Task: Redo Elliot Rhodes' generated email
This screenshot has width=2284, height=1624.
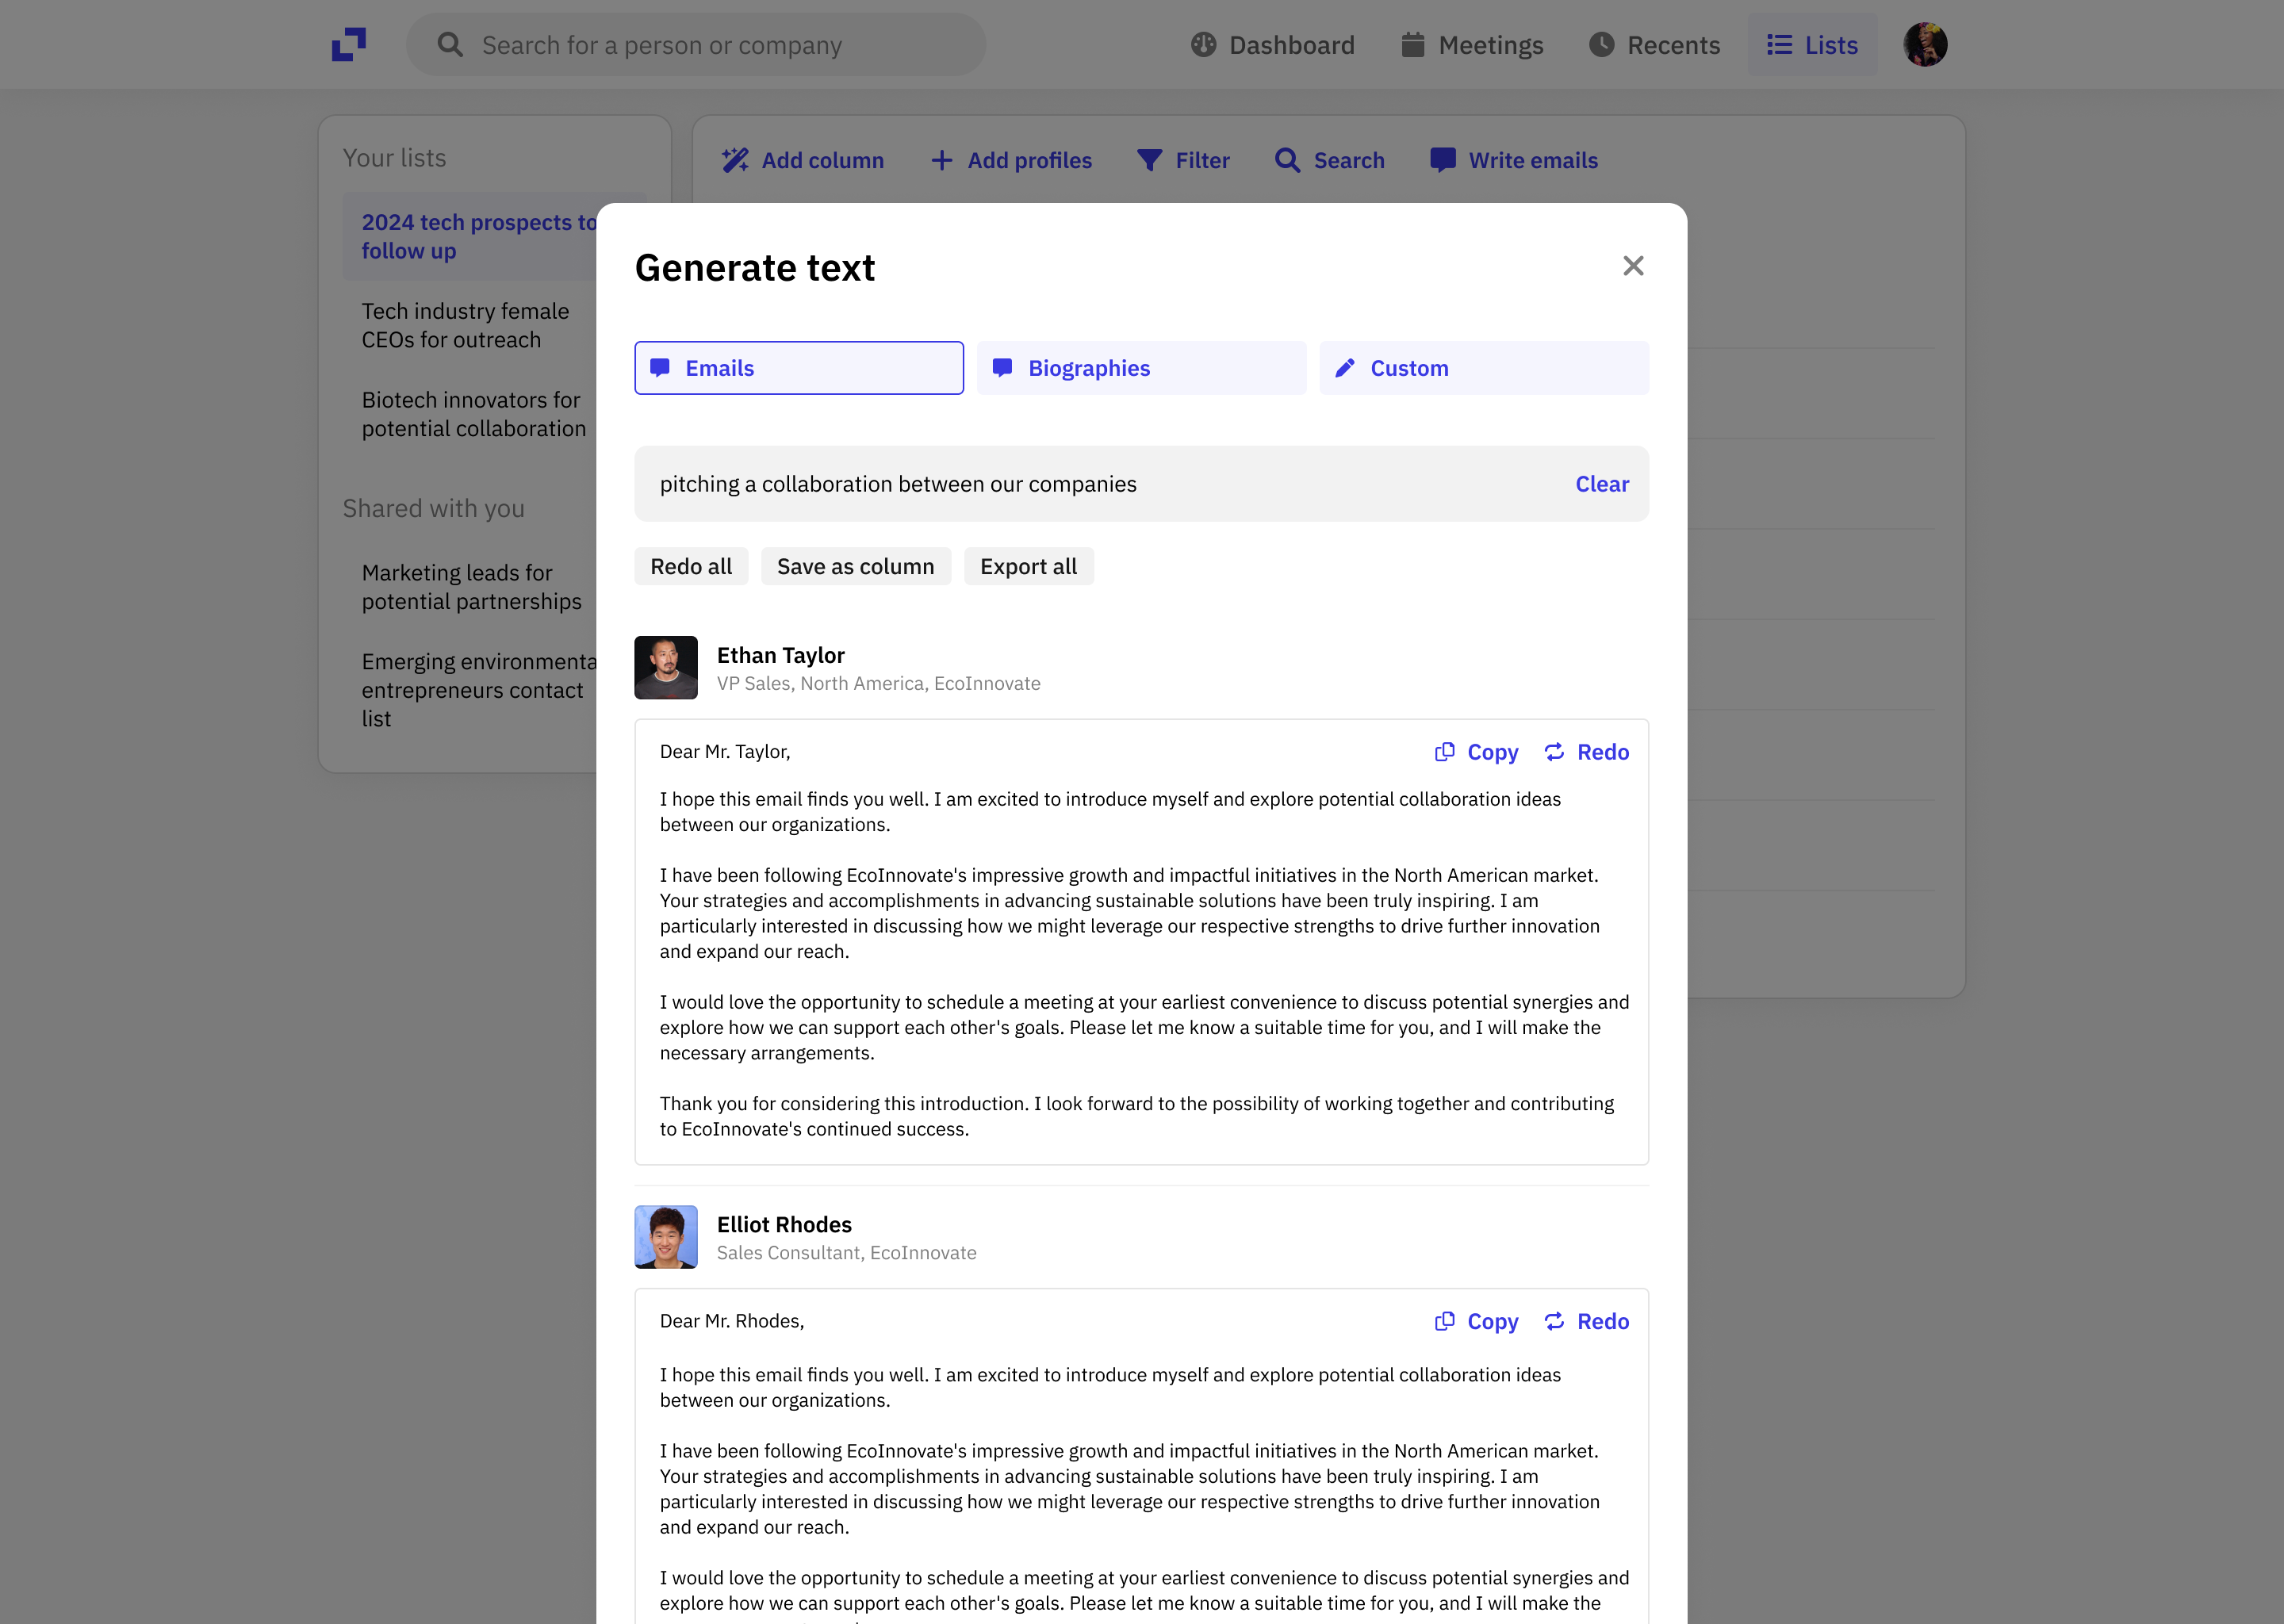Action: [x=1587, y=1321]
